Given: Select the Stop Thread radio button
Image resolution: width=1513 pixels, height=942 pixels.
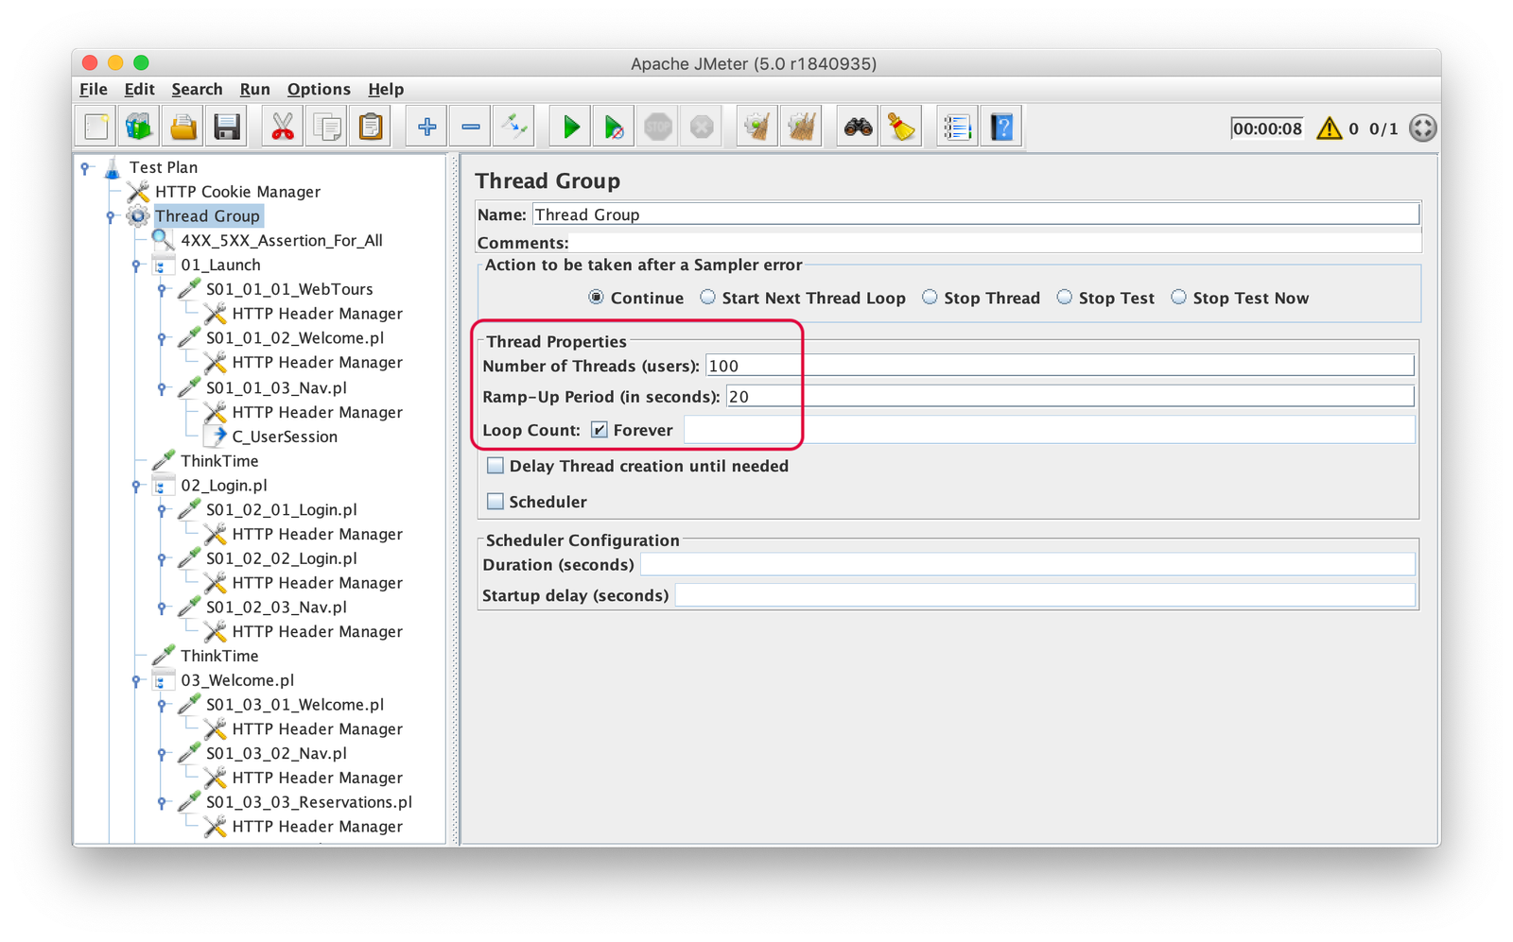Looking at the screenshot, I should 930,298.
